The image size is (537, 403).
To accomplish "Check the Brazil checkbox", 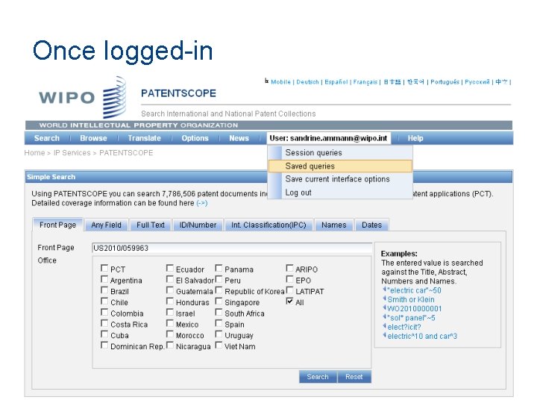I will tap(104, 290).
